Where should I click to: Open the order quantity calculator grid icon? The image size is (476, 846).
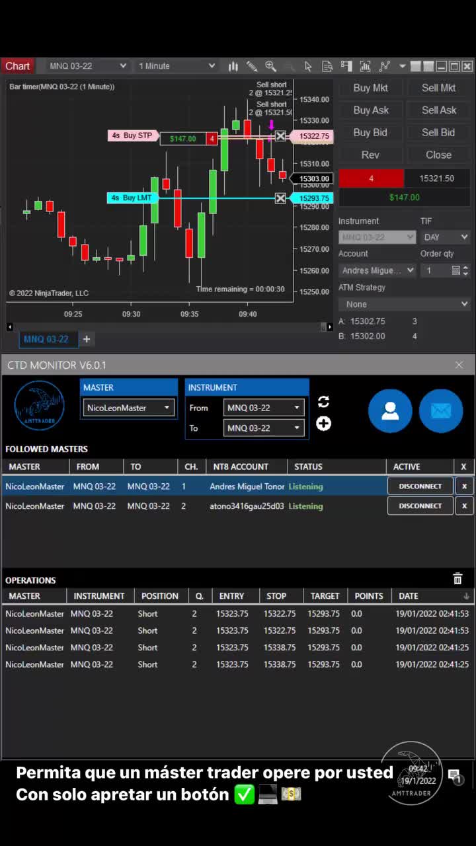456,270
